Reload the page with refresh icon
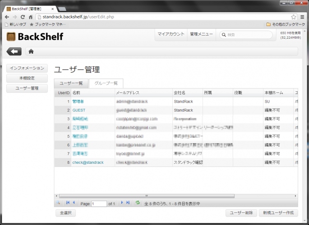The height and width of the screenshot is (225, 309). click(23, 17)
